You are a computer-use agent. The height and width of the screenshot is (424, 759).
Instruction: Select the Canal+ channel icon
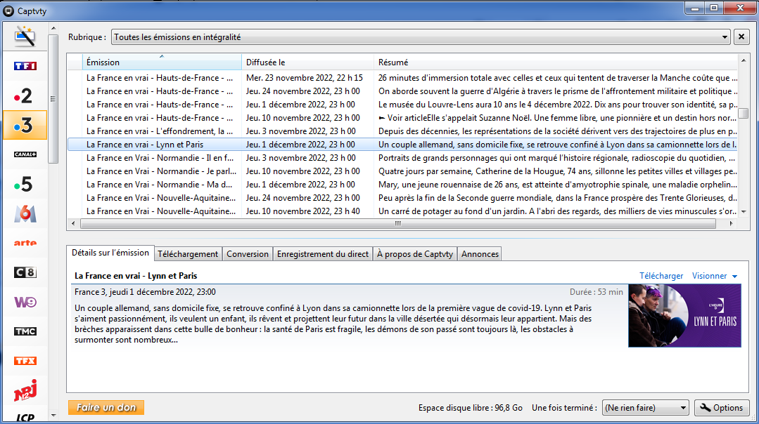(x=25, y=154)
